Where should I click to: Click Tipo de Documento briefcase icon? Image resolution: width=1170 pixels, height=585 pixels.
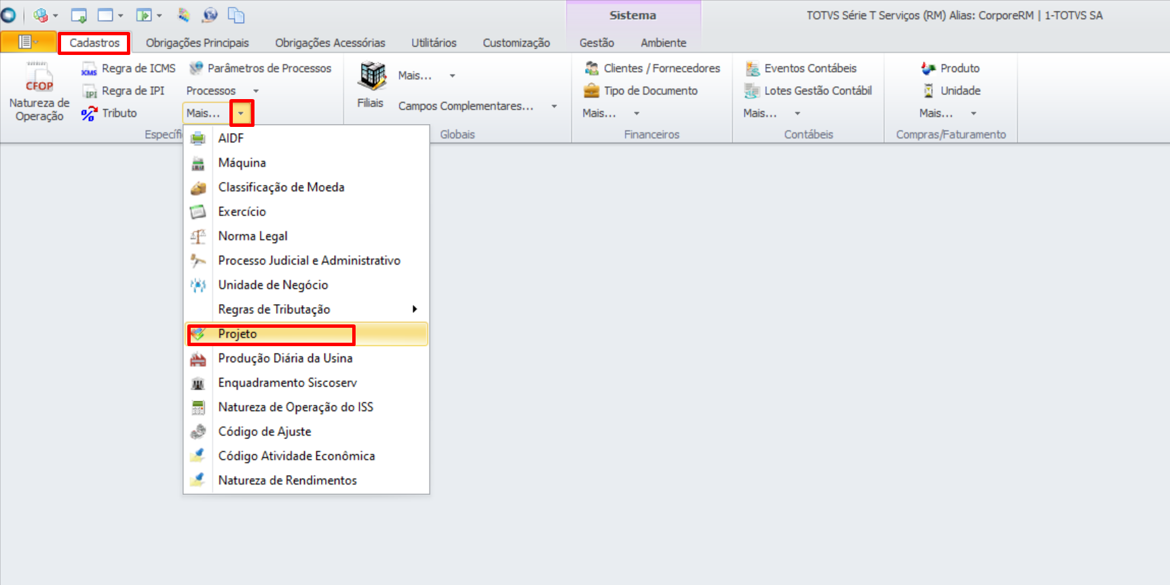(592, 90)
